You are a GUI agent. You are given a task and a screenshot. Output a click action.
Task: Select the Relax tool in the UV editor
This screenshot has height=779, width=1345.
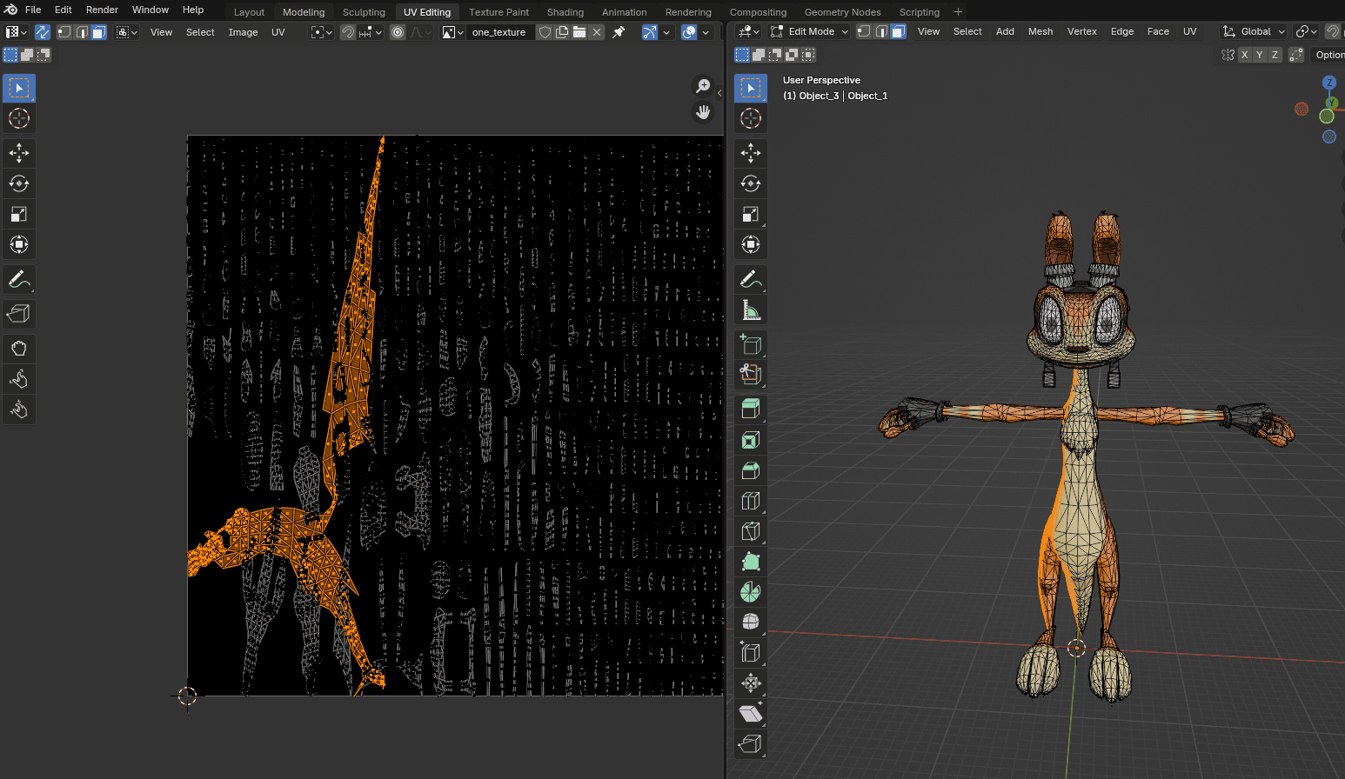[19, 379]
